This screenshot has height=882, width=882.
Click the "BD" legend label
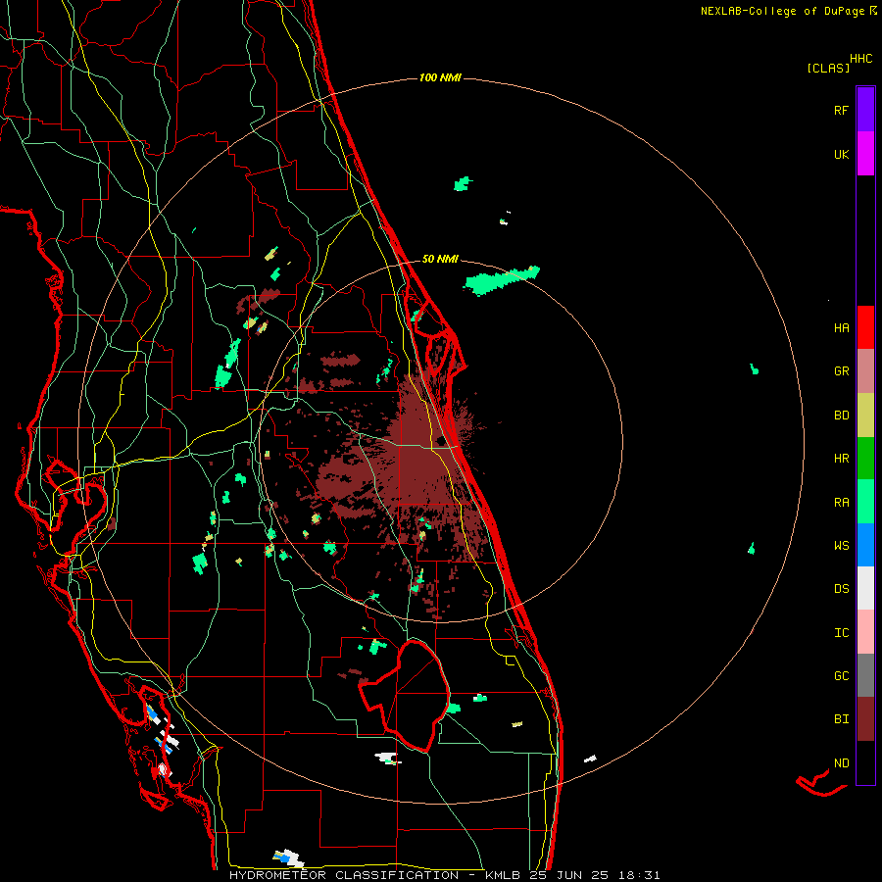pos(841,416)
